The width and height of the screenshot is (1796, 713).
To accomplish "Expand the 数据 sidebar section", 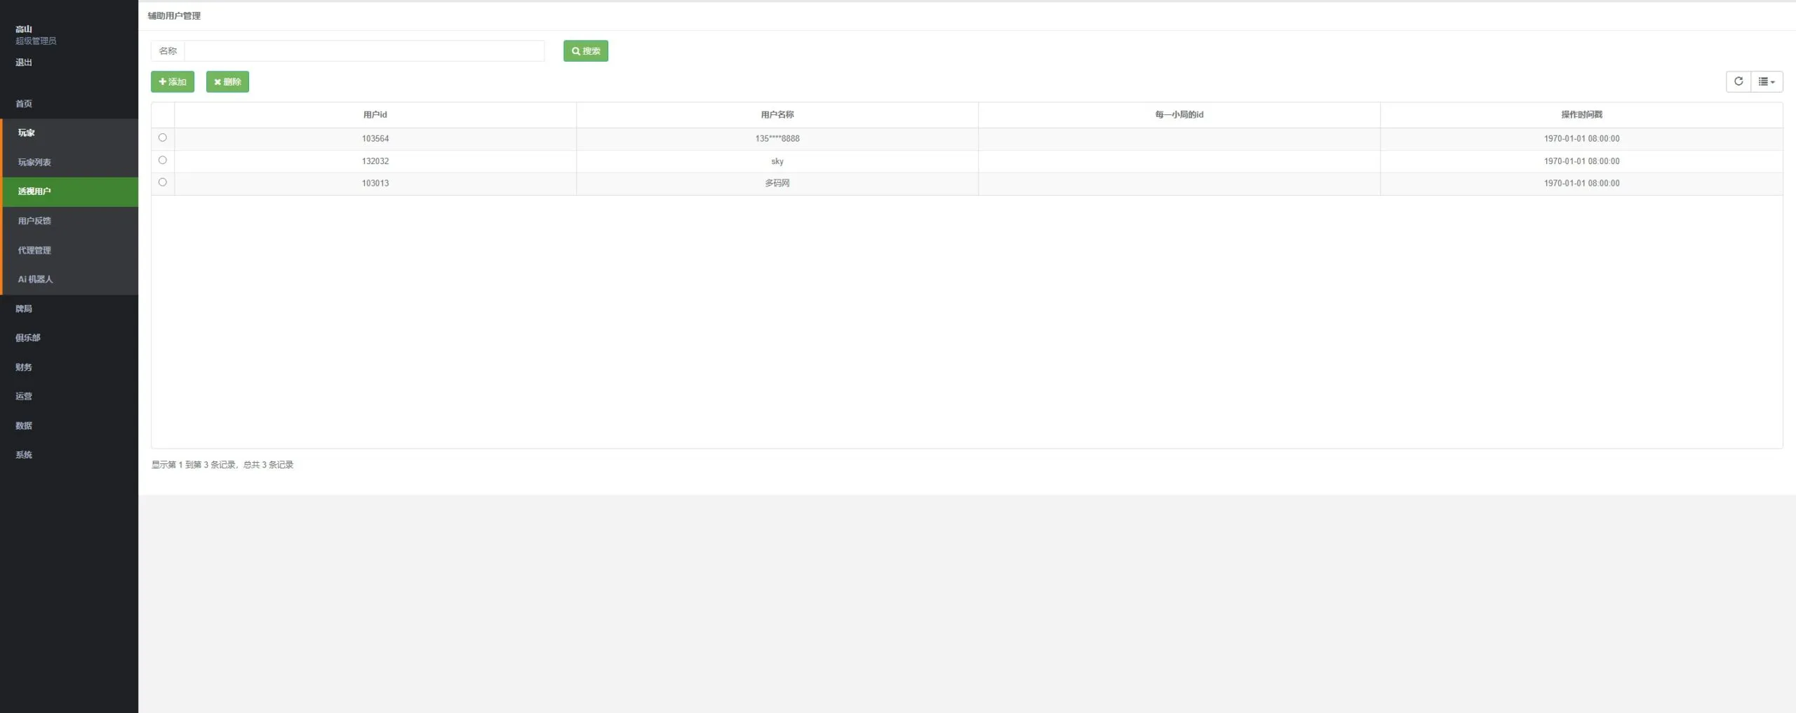I will 69,426.
